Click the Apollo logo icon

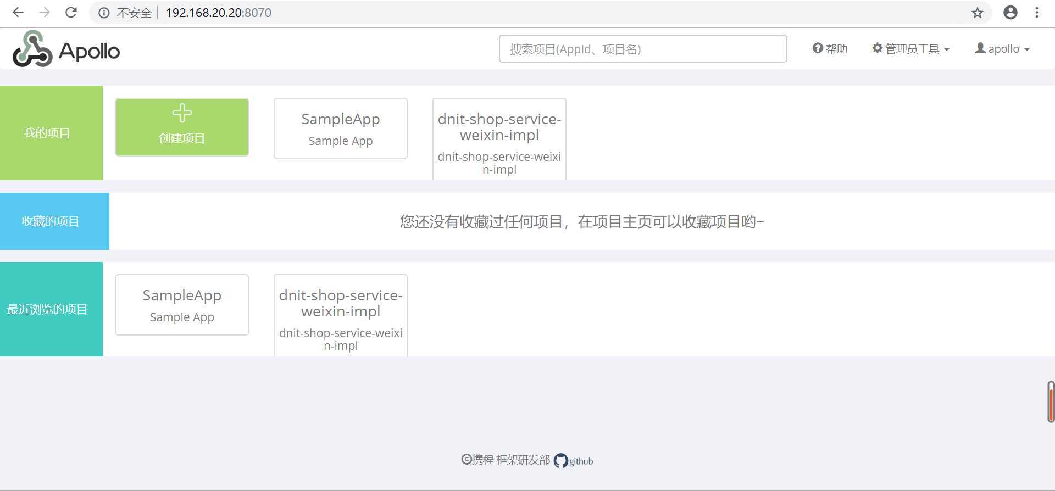32,49
